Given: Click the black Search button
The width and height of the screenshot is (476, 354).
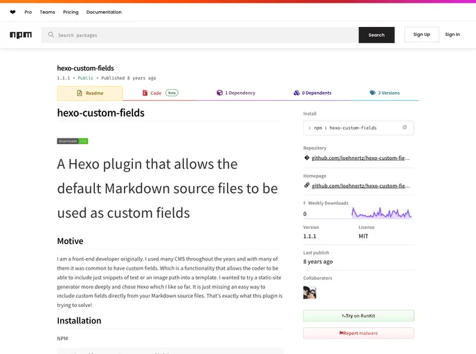Looking at the screenshot, I should tap(376, 35).
